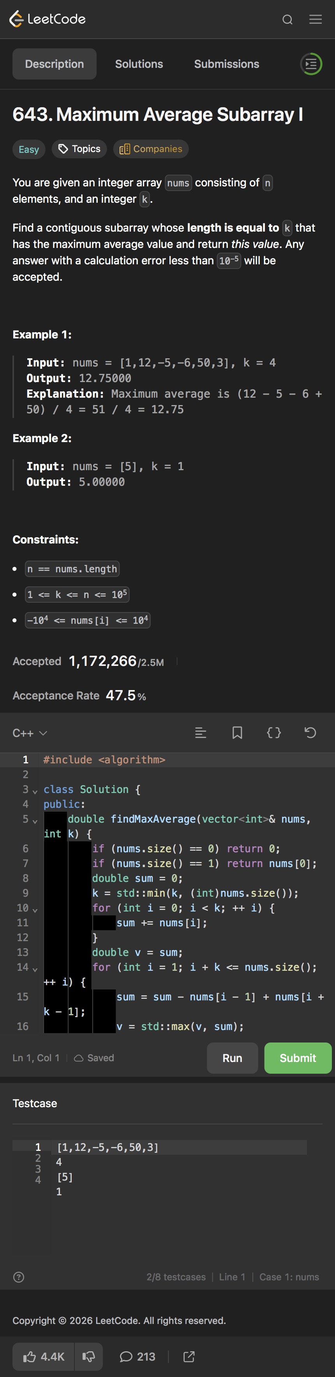Screen dimensions: 335x1377
Task: Submit the solution
Action: [298, 1058]
